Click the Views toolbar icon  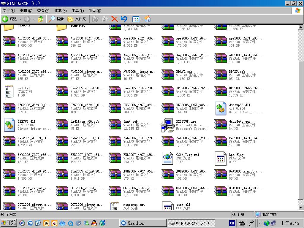[x=135, y=19]
